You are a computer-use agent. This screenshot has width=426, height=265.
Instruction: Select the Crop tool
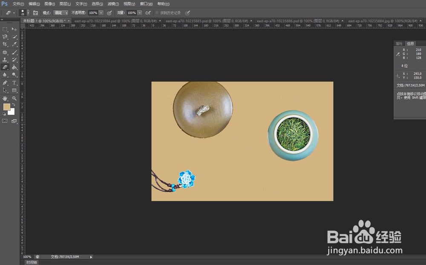click(x=5, y=44)
